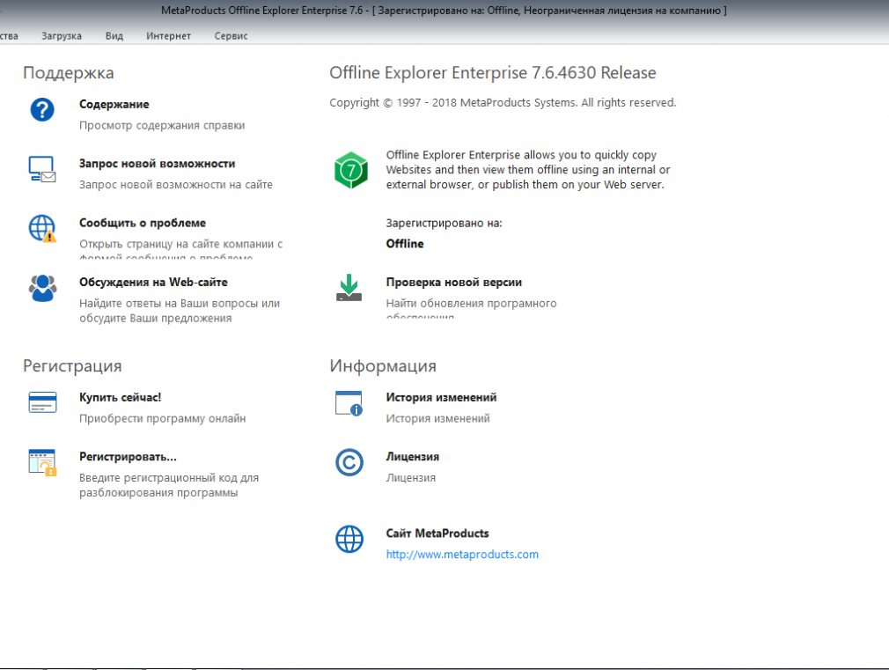
Task: Click the Поддержка section heading
Action: (x=68, y=72)
